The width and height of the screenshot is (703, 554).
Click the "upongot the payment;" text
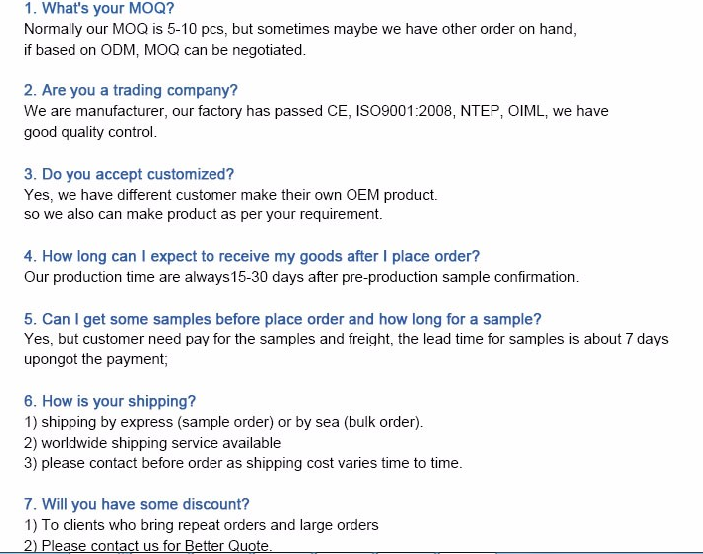coord(95,359)
